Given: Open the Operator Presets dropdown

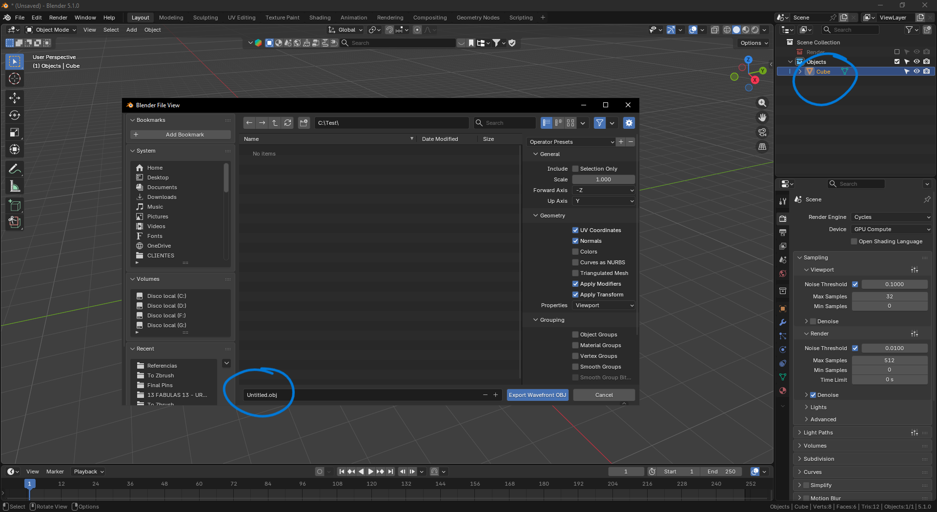Looking at the screenshot, I should click(571, 142).
